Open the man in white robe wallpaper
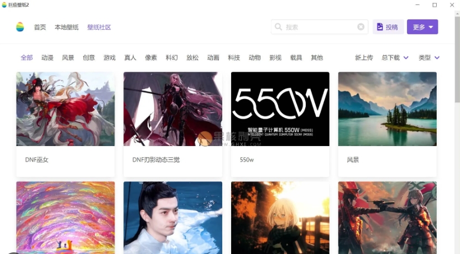 click(x=173, y=217)
